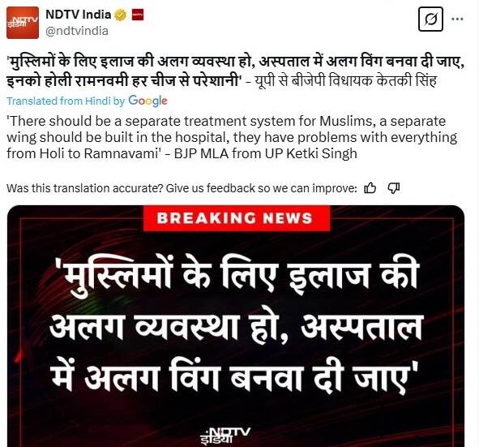Select the English translated tweet paragraph

(x=232, y=137)
